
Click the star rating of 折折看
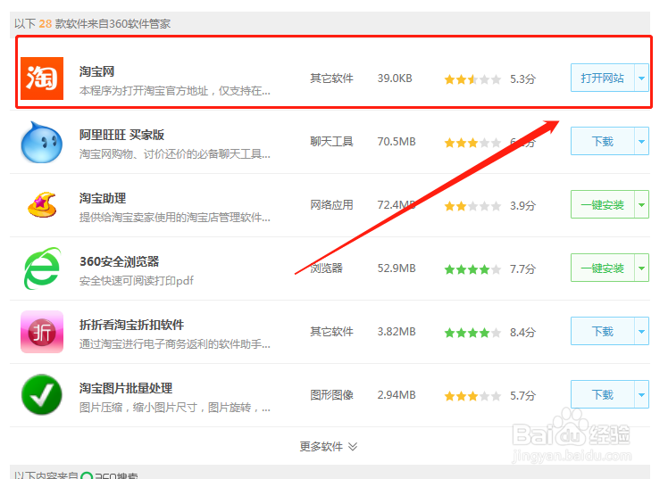click(x=472, y=333)
